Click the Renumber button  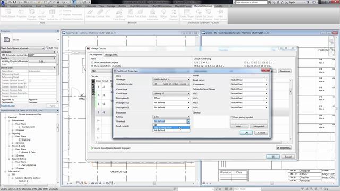[x=285, y=71]
